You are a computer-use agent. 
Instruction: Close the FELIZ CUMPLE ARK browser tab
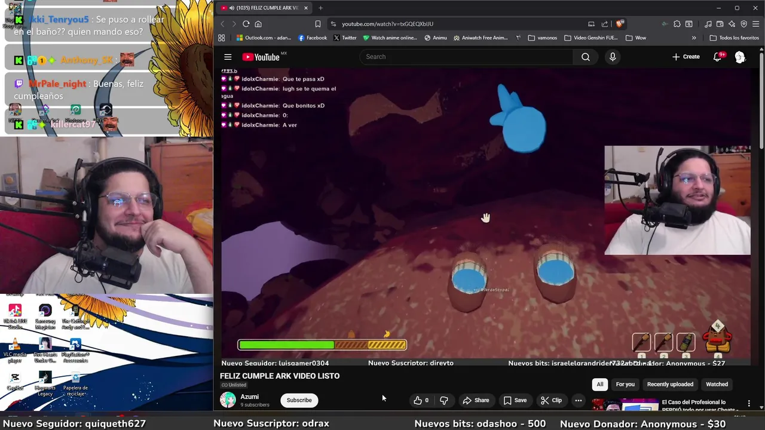click(x=306, y=8)
